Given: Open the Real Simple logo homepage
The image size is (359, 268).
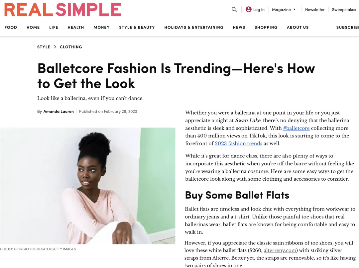Looking at the screenshot, I should (x=62, y=10).
